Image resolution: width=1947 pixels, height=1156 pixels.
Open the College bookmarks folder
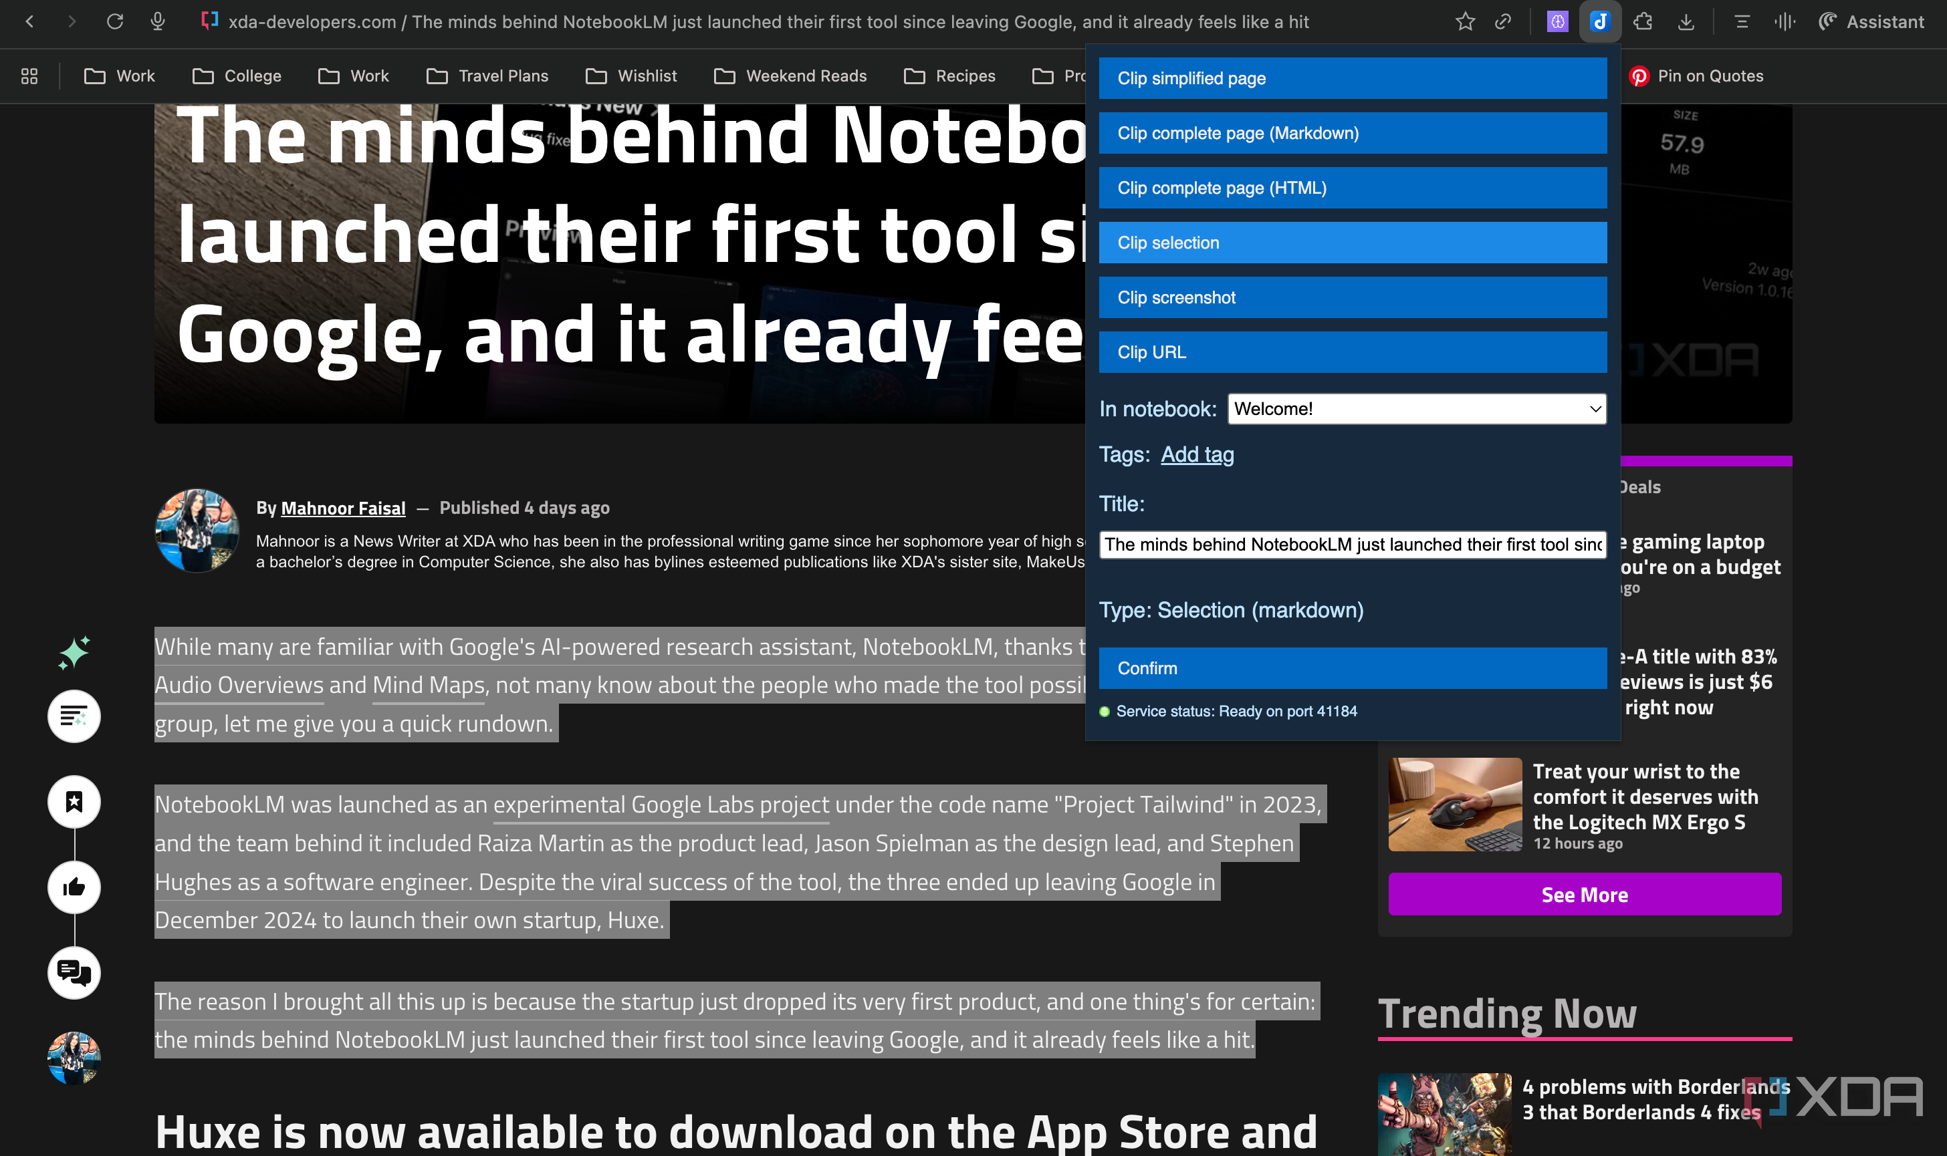[237, 76]
